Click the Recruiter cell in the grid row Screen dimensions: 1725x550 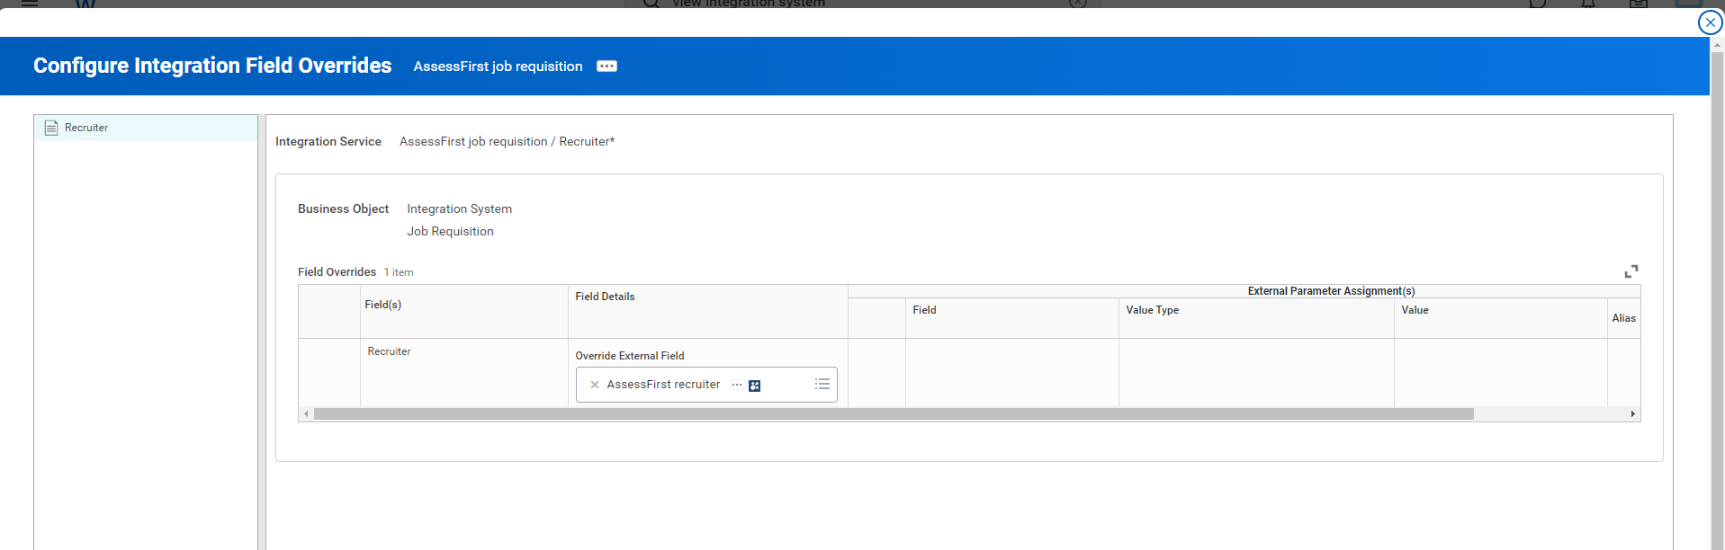point(389,351)
